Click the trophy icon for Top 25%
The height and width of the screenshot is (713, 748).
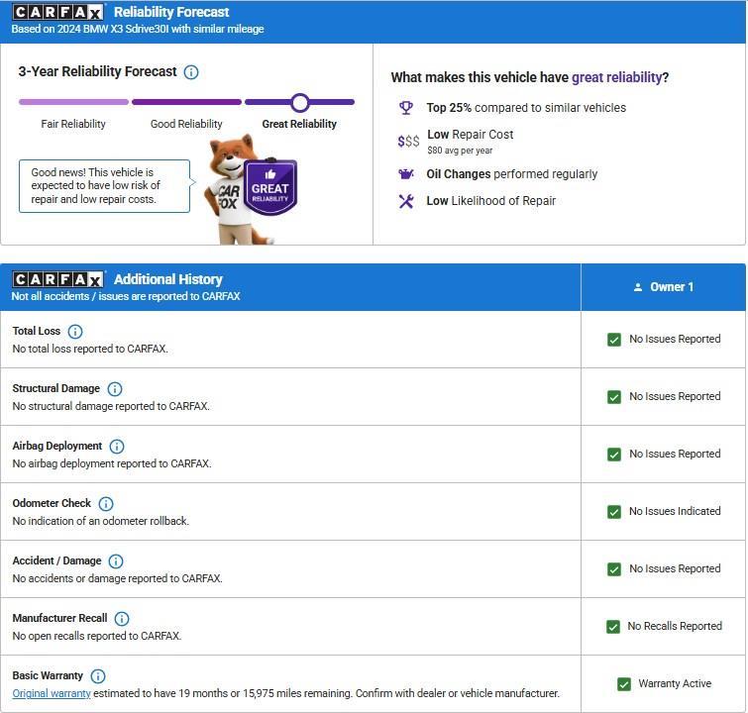[x=406, y=108]
